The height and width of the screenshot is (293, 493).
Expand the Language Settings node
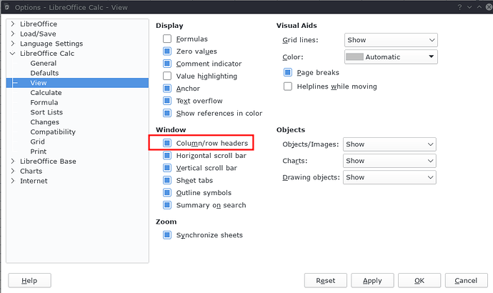click(x=13, y=44)
